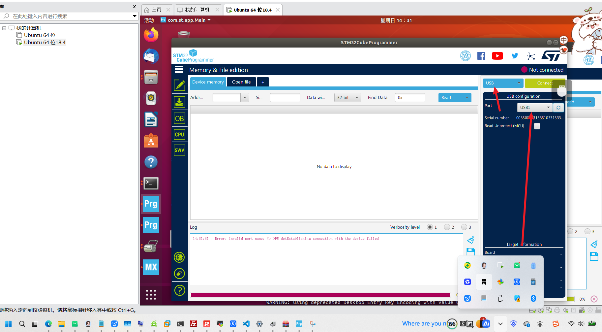602x332 pixels.
Task: Open Memory & File edition pencil icon
Action: 180,85
